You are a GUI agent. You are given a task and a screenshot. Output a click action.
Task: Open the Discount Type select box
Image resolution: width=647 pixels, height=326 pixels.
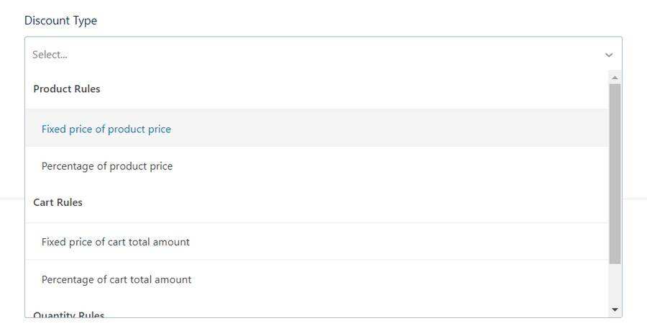[x=323, y=55]
